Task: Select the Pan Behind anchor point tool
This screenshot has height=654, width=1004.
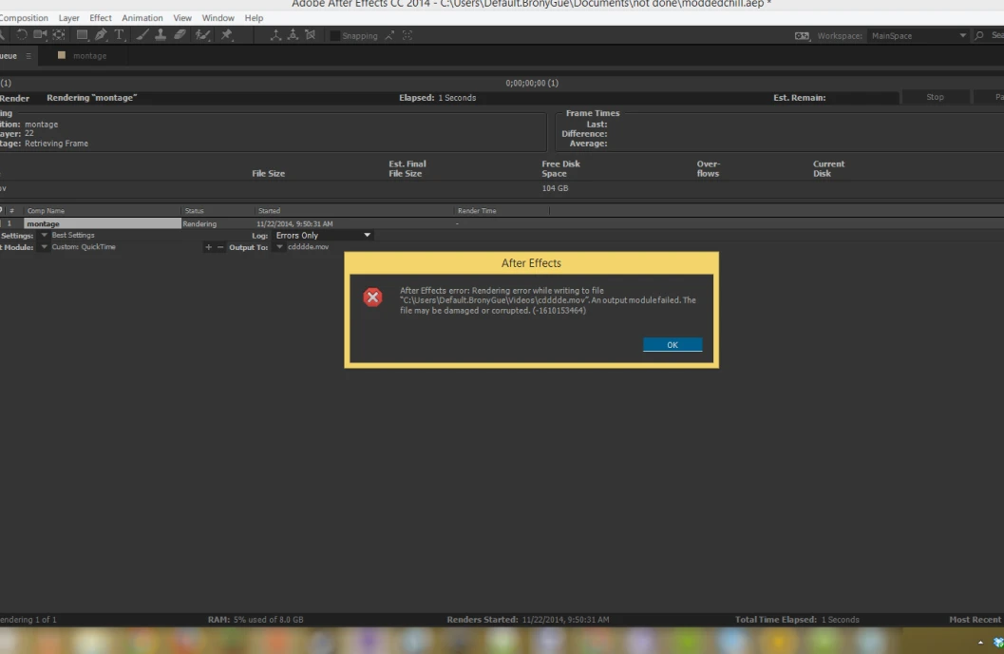Action: point(59,34)
